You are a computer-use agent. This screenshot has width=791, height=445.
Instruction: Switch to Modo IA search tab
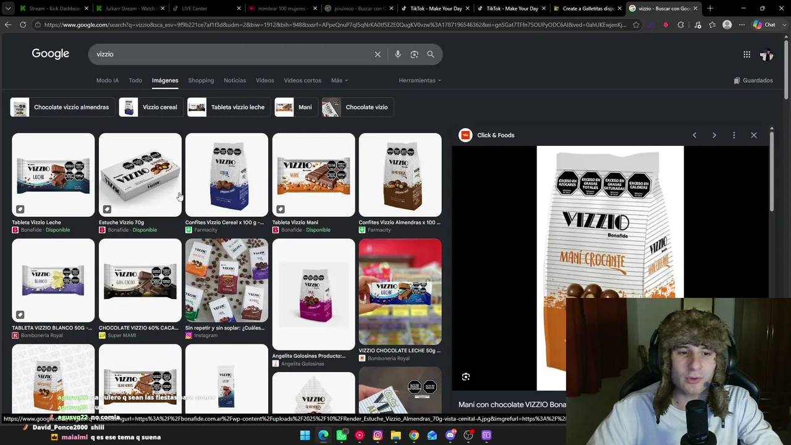[x=108, y=80]
